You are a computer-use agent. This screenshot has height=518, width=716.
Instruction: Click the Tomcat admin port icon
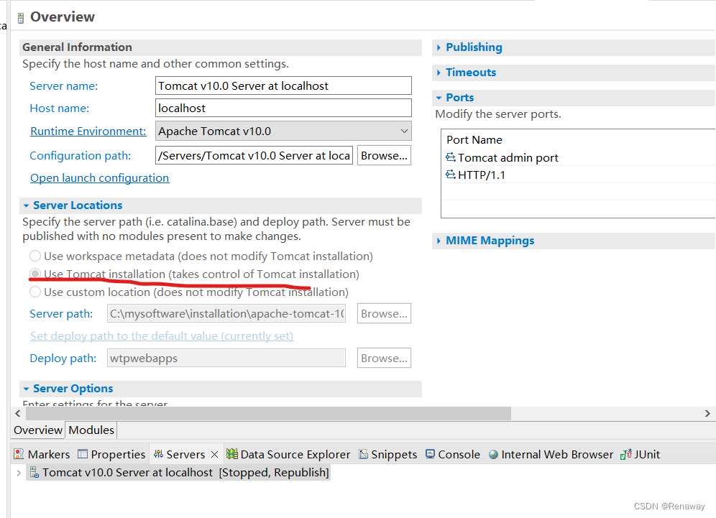pos(451,157)
